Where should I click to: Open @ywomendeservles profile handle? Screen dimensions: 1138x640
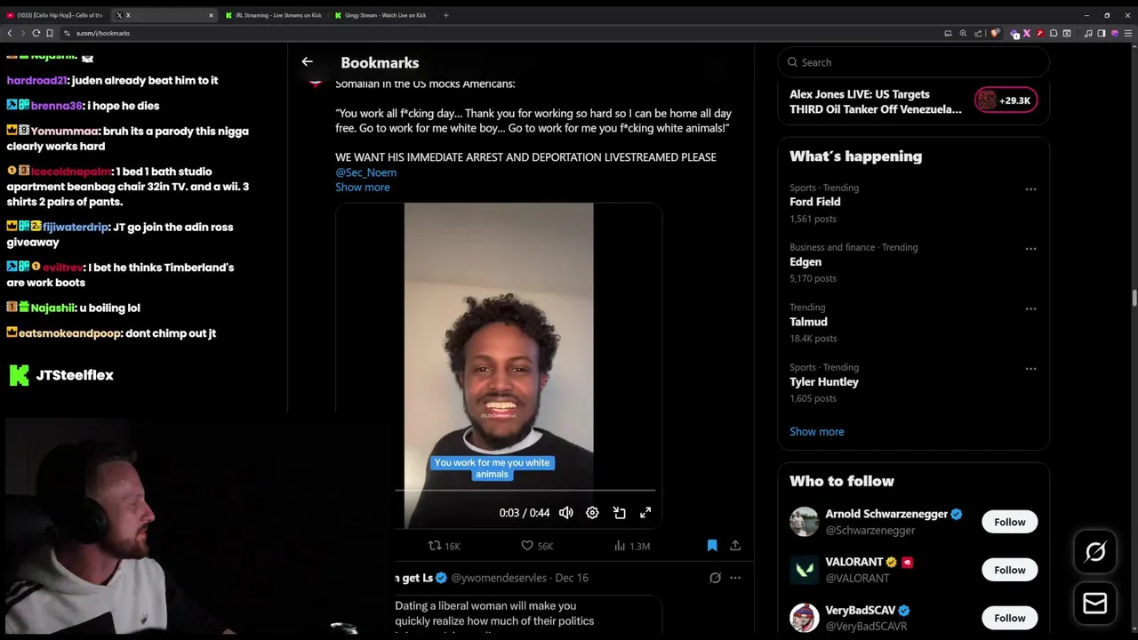pyautogui.click(x=499, y=578)
